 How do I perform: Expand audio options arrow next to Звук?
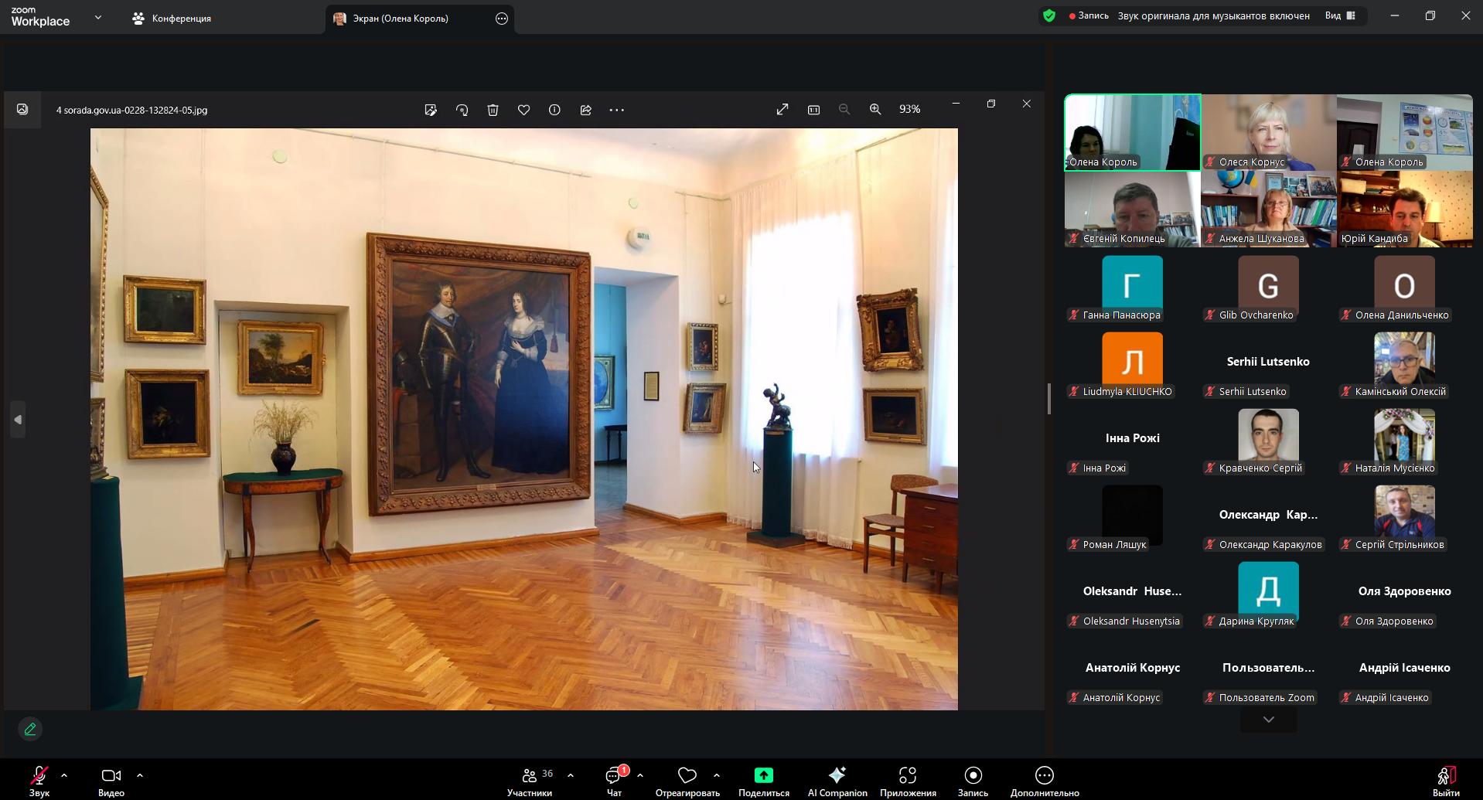tap(64, 774)
